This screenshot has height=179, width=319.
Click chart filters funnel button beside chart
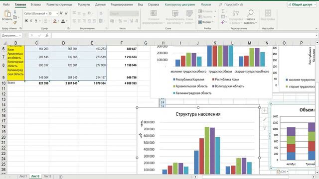click(x=265, y=128)
